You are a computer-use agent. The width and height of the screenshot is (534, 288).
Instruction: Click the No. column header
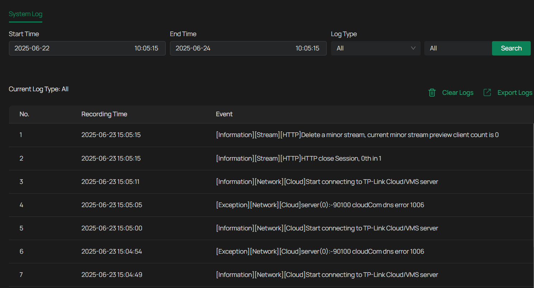(24, 114)
